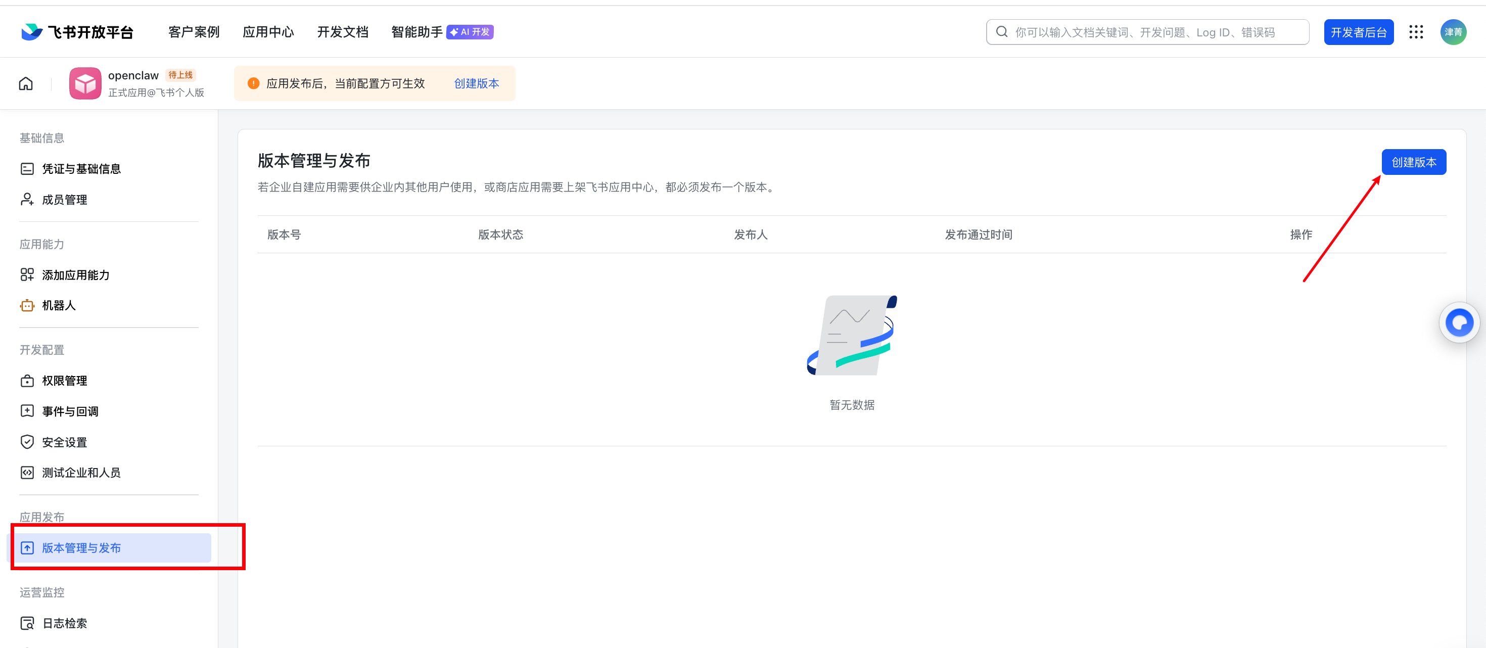Click the 权限管理 lock icon
This screenshot has width=1486, height=648.
pos(27,381)
